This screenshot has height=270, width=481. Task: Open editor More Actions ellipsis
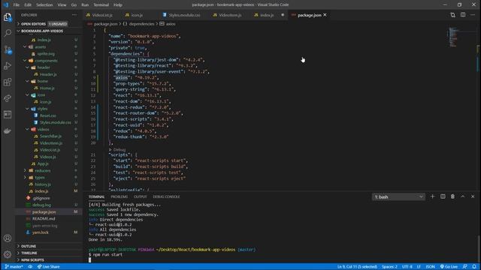click(x=473, y=15)
